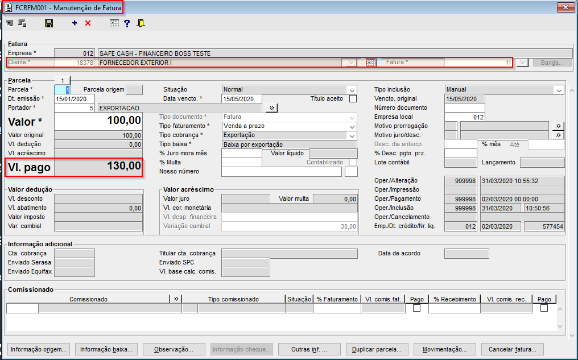This screenshot has width=578, height=360.
Task: Click the Tipo baixa field Baixa por exportação
Action: click(x=290, y=144)
